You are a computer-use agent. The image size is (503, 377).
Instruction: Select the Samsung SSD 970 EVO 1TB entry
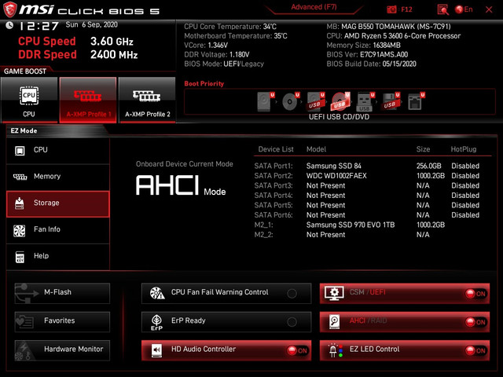(x=351, y=225)
